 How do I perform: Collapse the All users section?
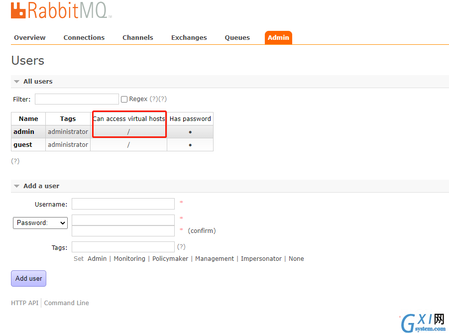[38, 82]
